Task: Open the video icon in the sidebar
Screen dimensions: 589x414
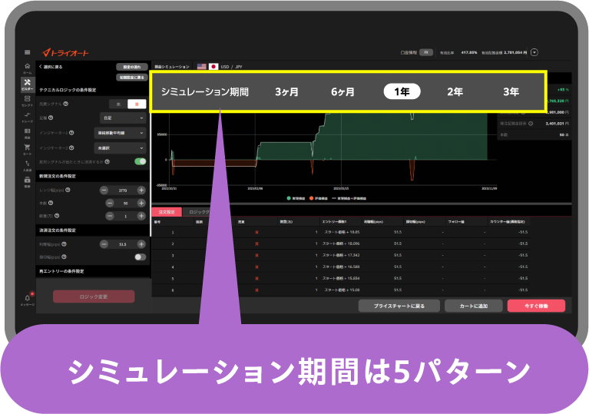Action: (x=27, y=182)
